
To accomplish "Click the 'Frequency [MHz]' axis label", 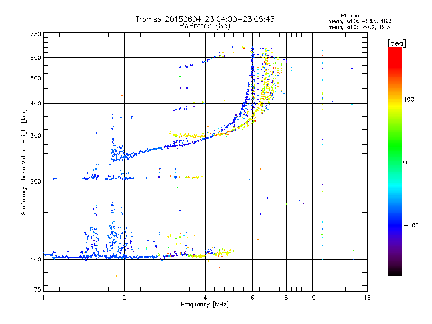I will (x=205, y=305).
